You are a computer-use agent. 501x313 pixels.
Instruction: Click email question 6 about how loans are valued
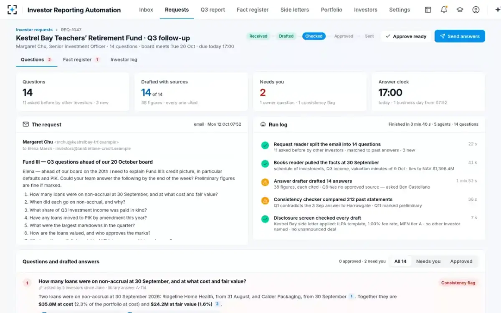click(87, 233)
